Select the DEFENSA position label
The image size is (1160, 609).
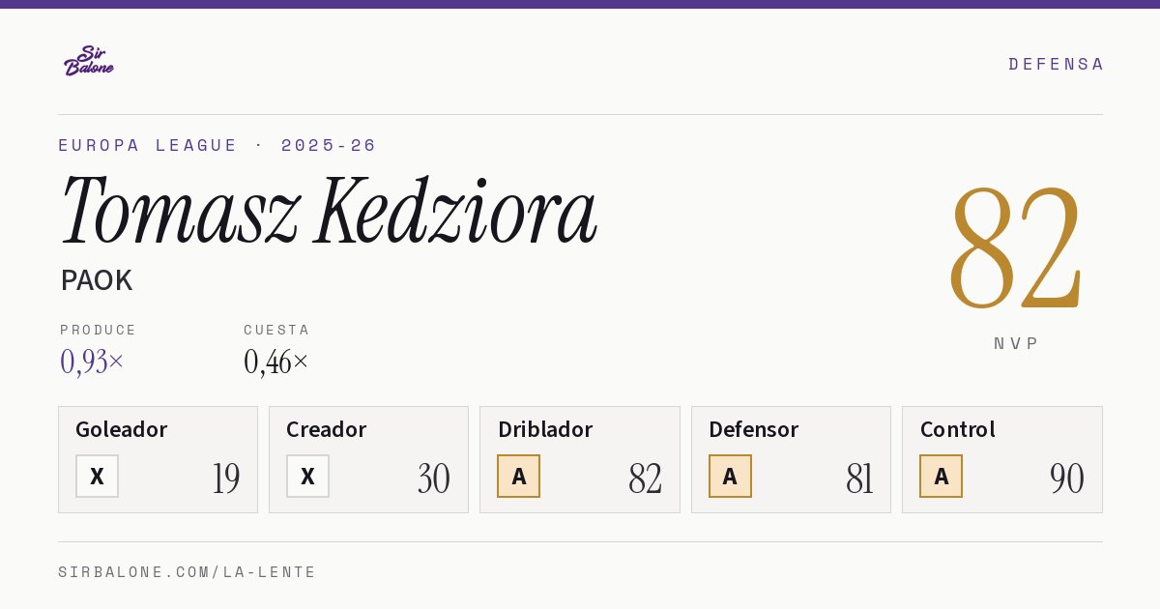pos(1056,64)
